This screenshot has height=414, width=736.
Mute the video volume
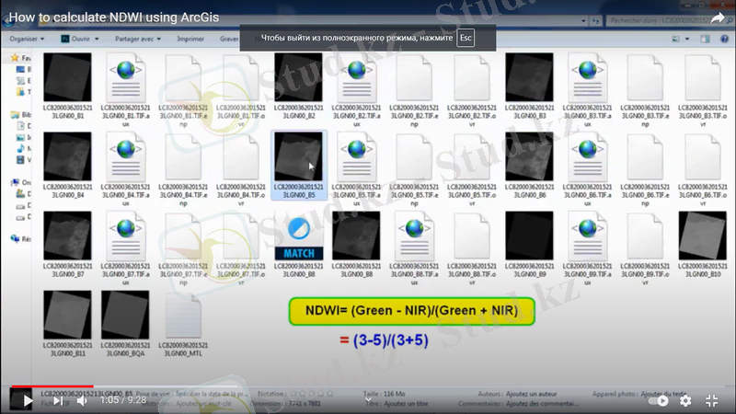tap(82, 401)
